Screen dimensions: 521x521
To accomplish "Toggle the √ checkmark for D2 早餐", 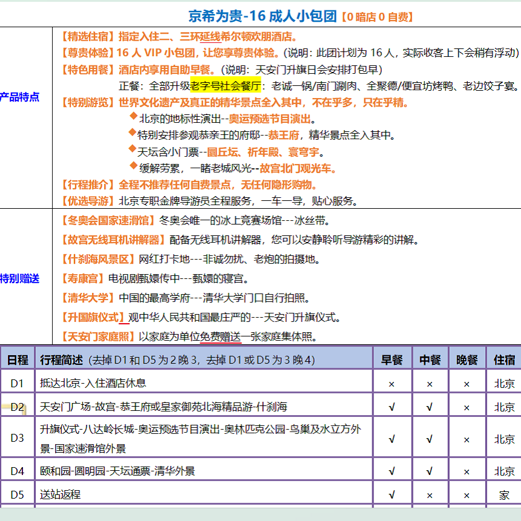I will point(393,406).
